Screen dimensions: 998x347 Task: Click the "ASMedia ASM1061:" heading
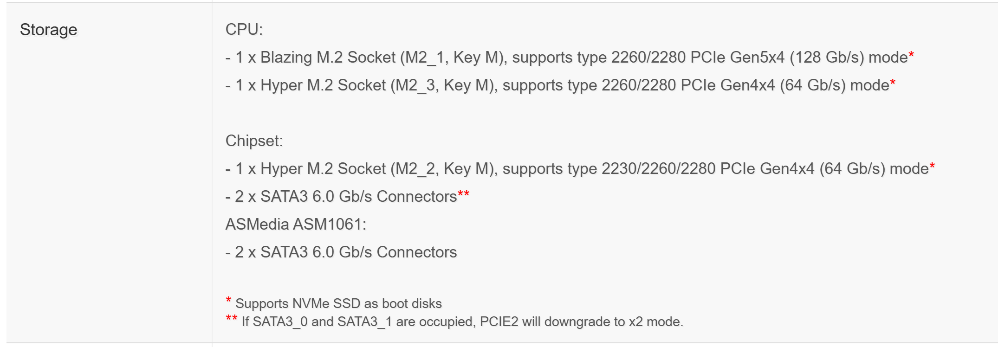(296, 225)
